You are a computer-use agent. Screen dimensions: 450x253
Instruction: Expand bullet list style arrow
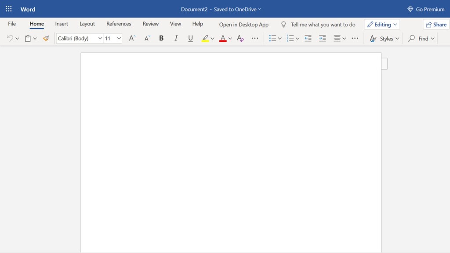[x=280, y=39]
